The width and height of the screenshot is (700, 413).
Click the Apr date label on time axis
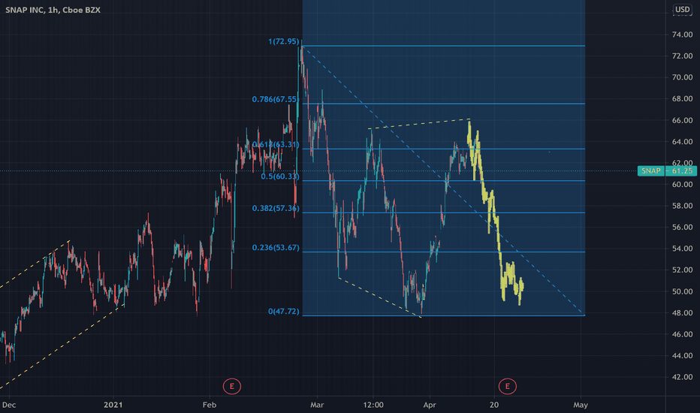[430, 405]
